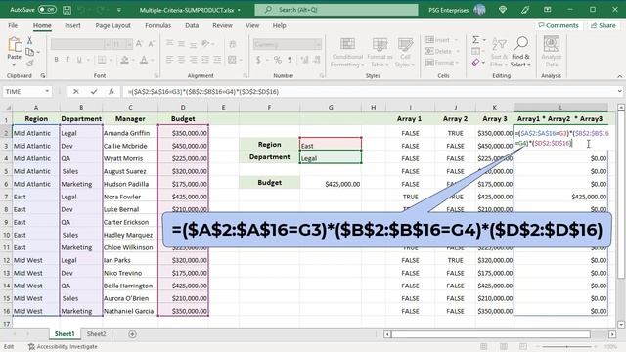This screenshot has height=352, width=626.
Task: Click the Decrease Font Size icon
Action: click(151, 43)
